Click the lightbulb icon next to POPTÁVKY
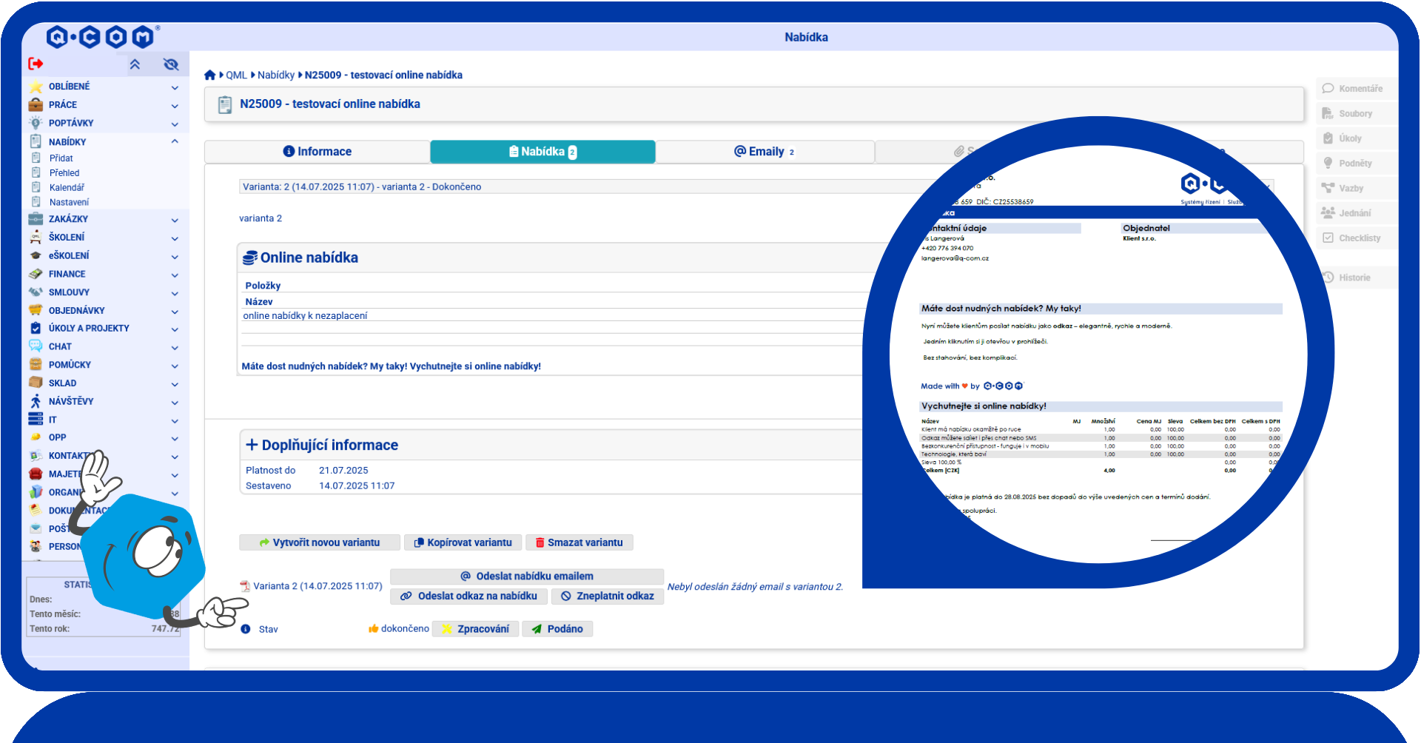 click(36, 123)
